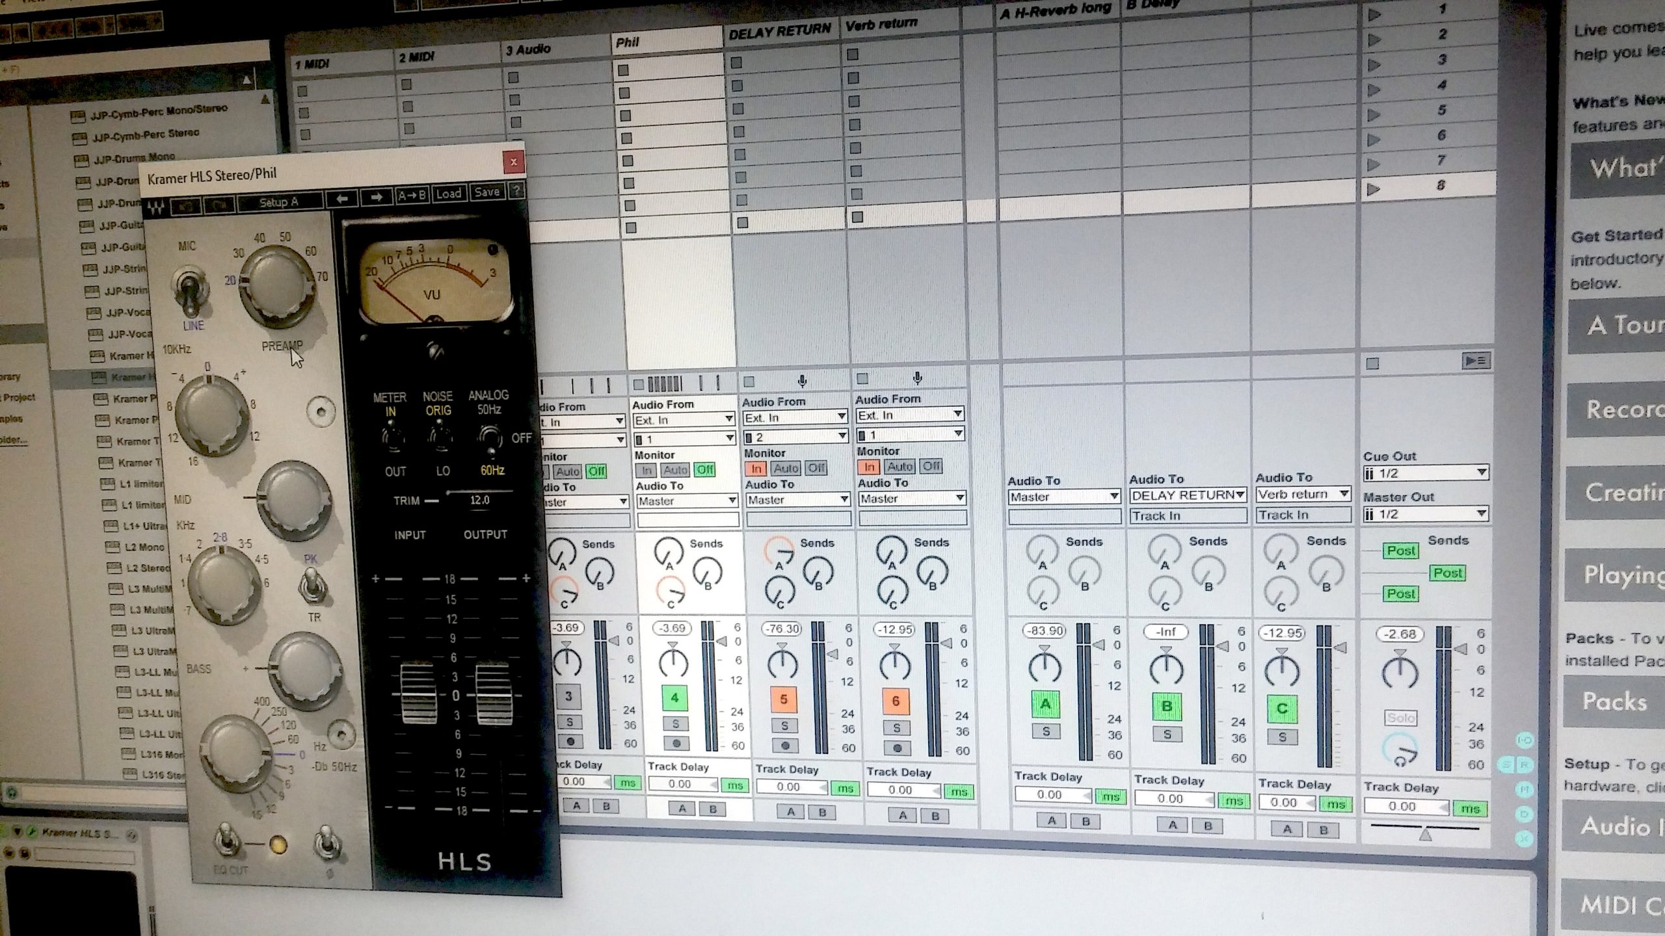Arm record on track 5
1665x936 pixels.
tap(786, 746)
